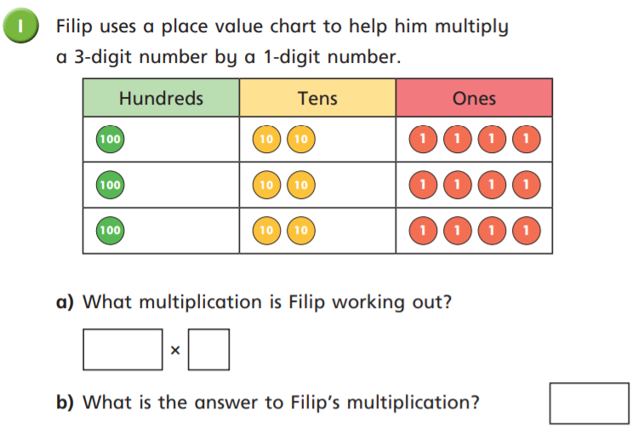This screenshot has height=439, width=644.
Task: Click the first 1 counter in top row
Action: [425, 138]
